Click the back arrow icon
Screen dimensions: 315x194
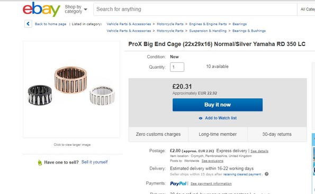coord(28,24)
